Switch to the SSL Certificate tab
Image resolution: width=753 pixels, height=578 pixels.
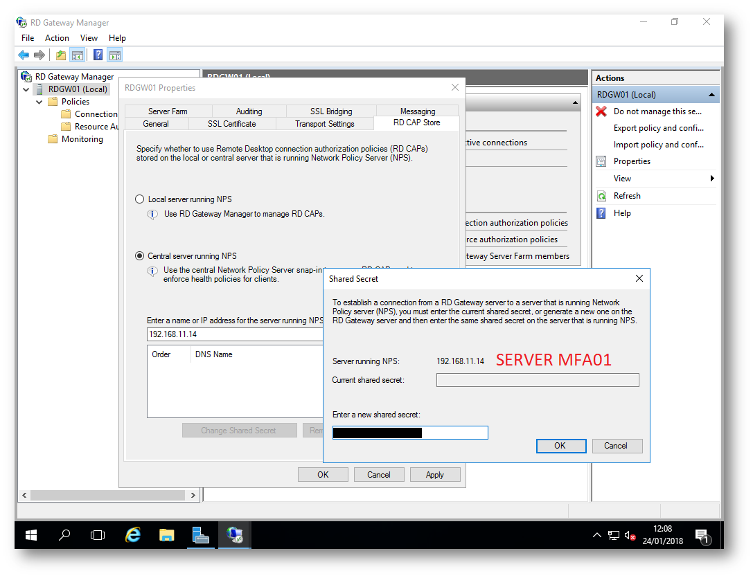tap(232, 124)
